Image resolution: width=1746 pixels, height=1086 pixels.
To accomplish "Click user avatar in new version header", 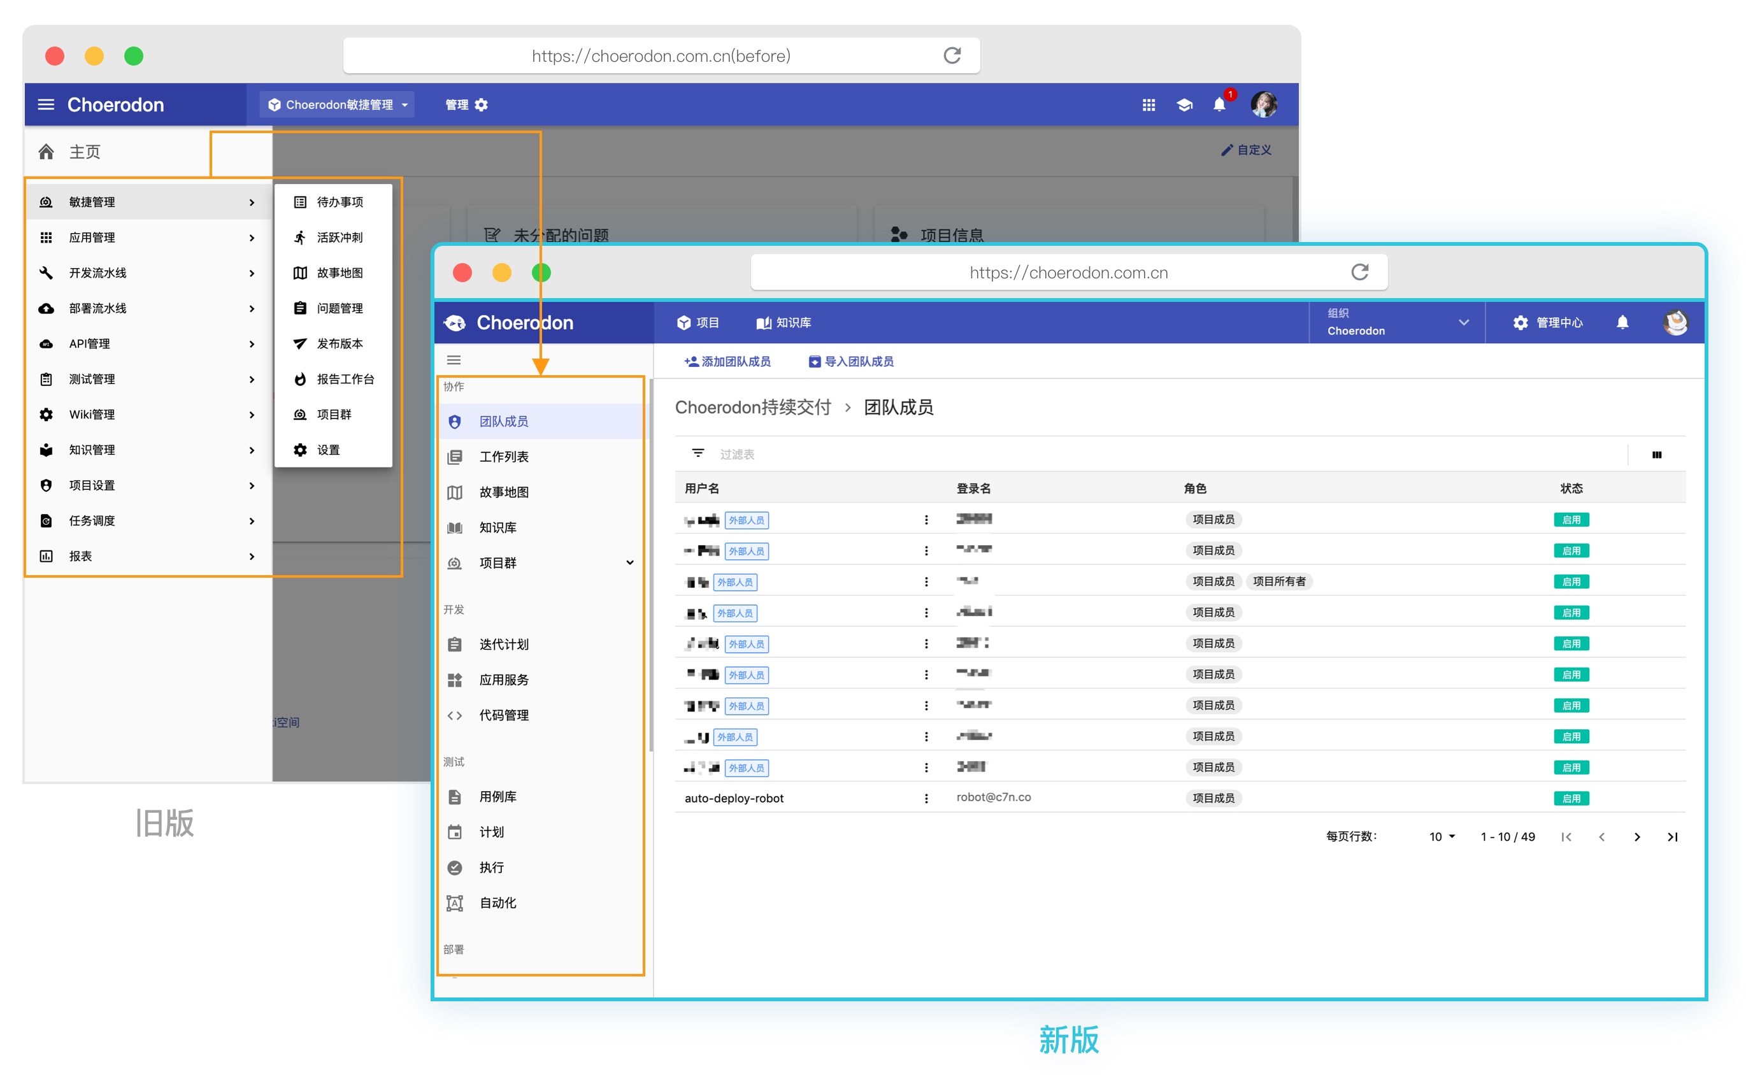I will [1675, 322].
